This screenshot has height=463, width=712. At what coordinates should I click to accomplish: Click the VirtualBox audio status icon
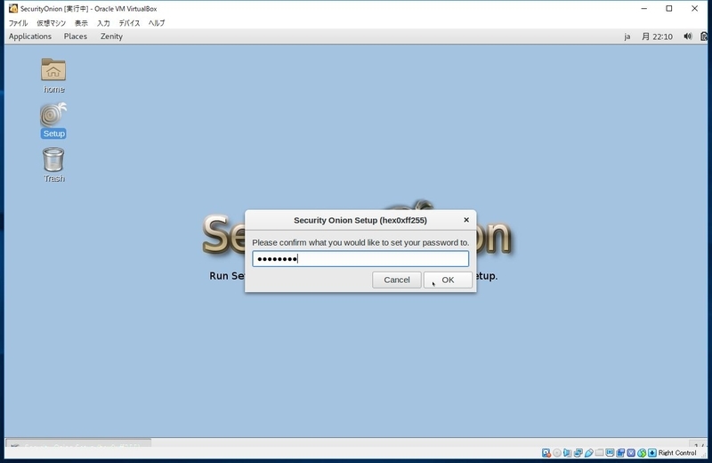(x=568, y=452)
